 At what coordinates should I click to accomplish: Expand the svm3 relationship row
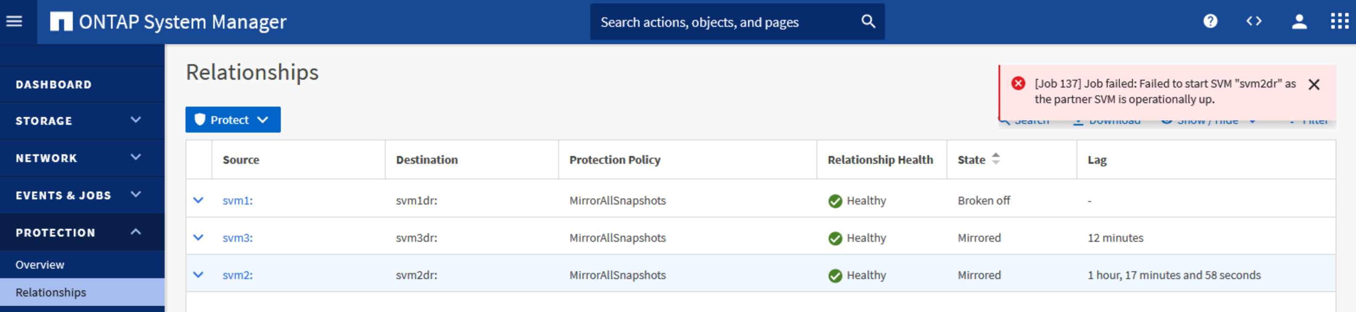[x=198, y=238]
